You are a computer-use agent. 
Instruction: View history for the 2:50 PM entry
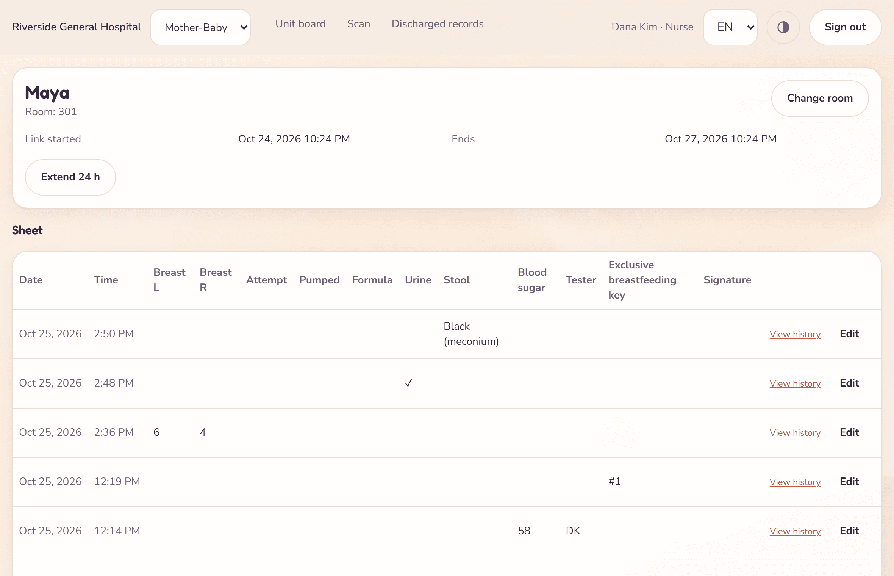[x=795, y=334]
